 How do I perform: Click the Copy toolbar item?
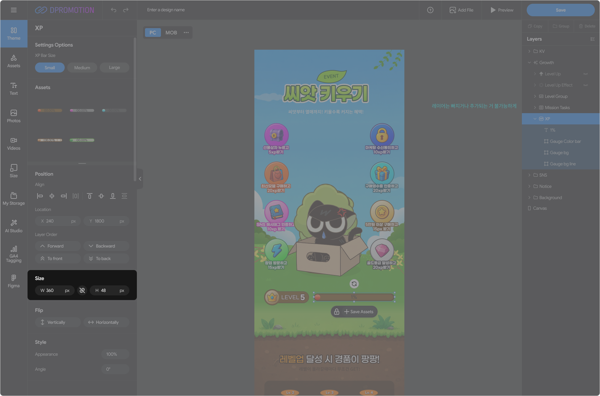[535, 26]
